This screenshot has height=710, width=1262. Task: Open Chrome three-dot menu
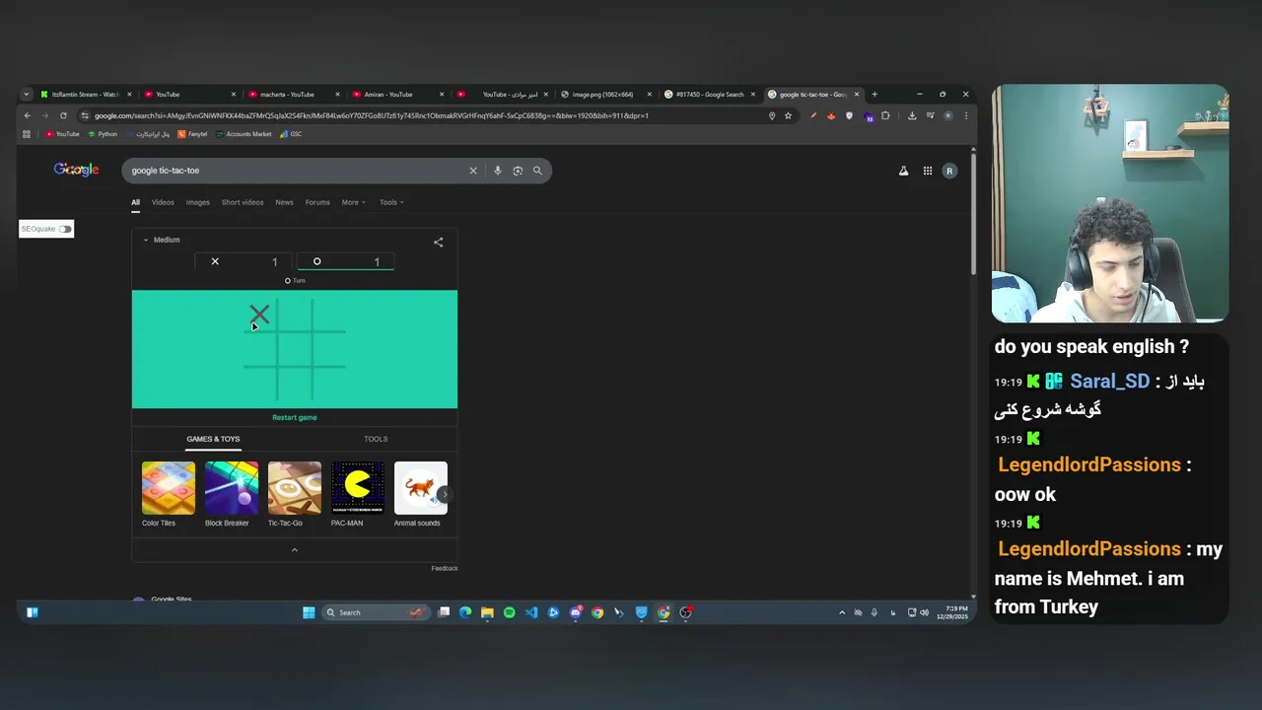(x=965, y=115)
